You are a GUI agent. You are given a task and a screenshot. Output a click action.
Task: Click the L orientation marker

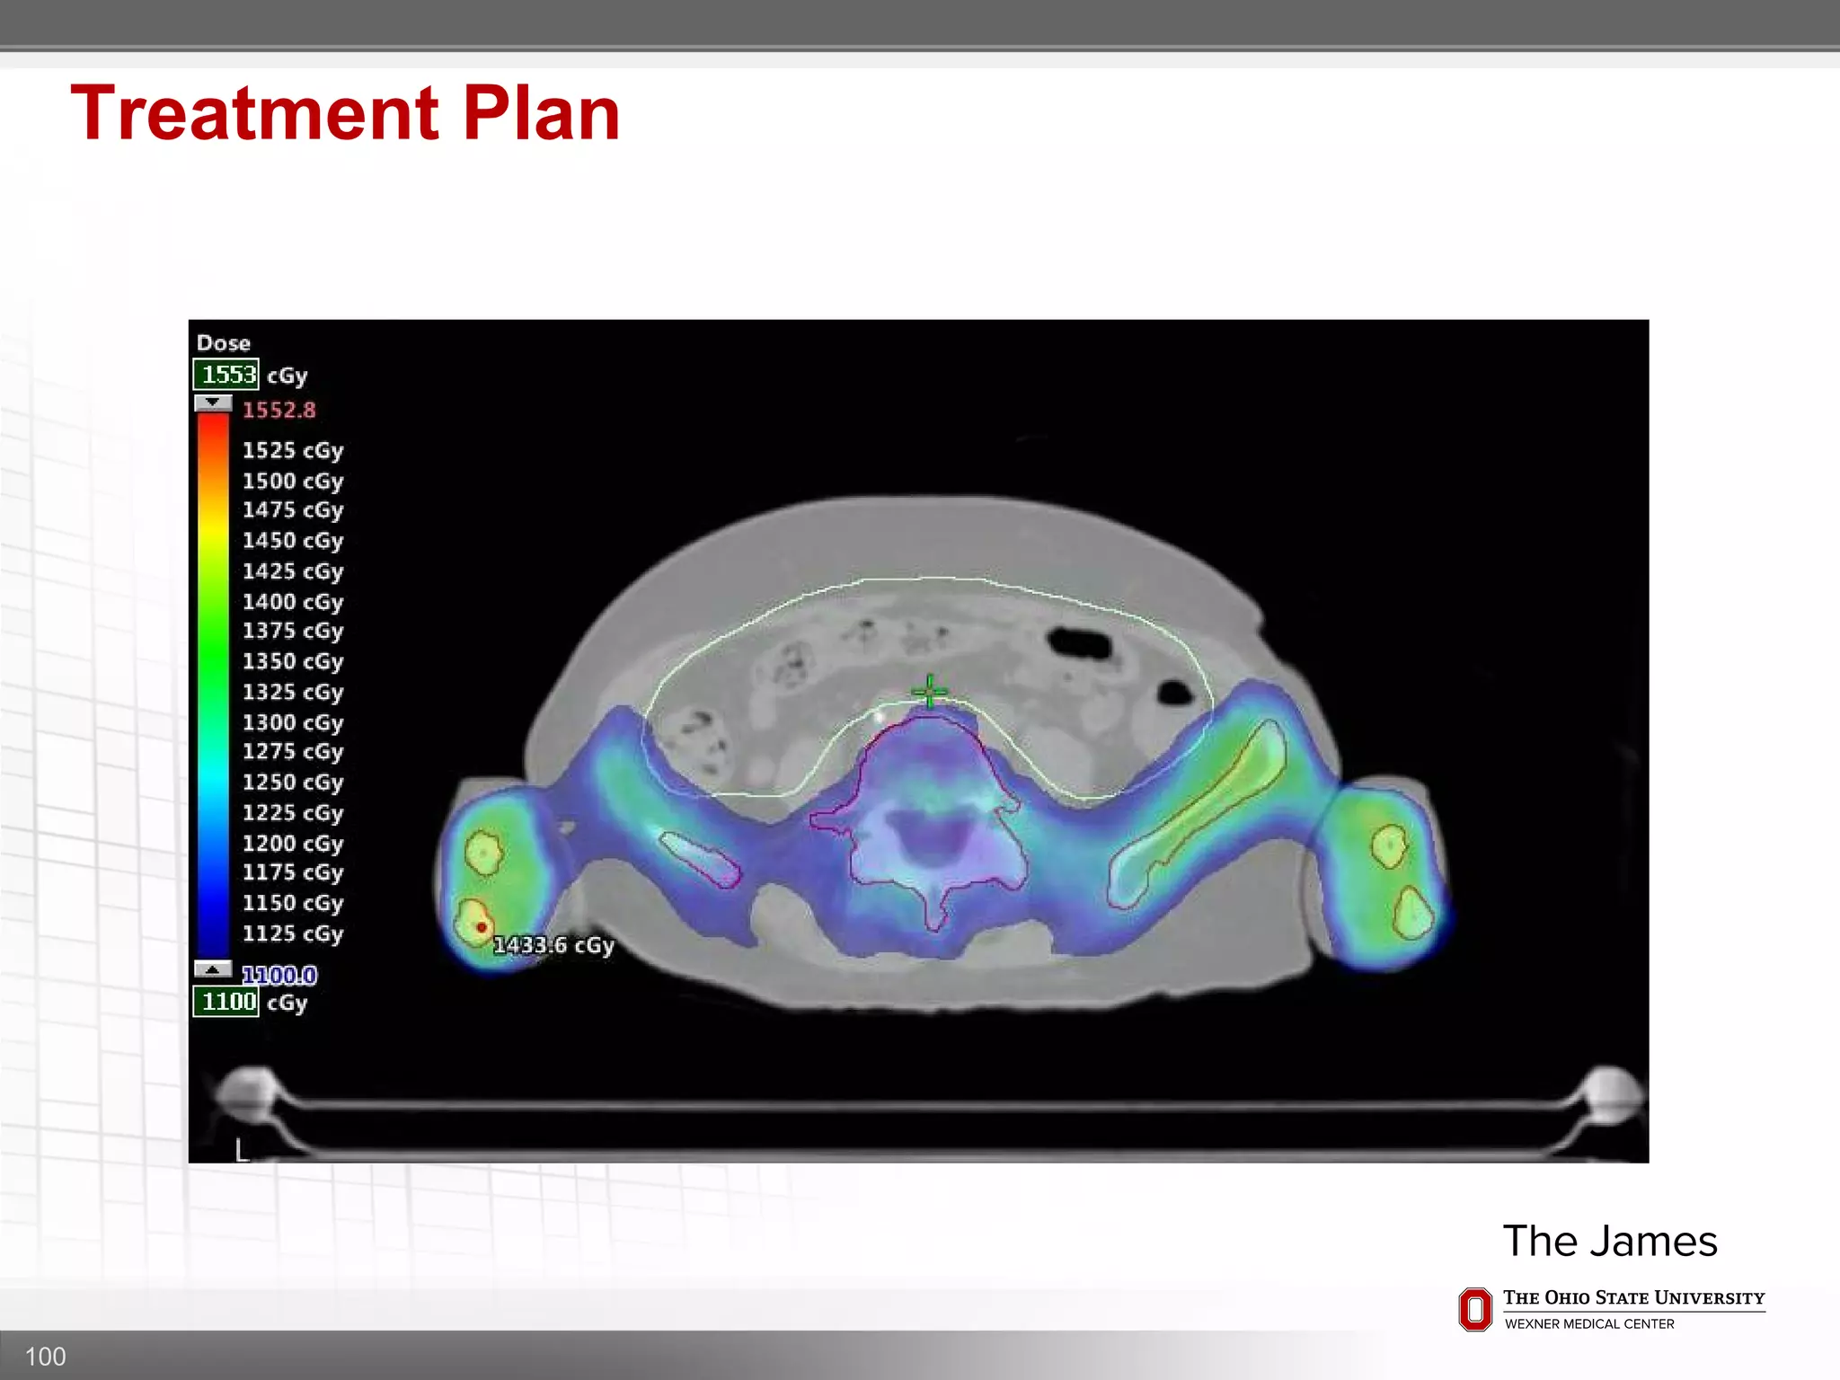pos(241,1150)
